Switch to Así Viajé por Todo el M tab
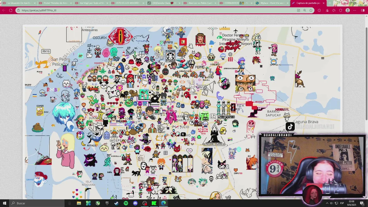 [x=91, y=3]
